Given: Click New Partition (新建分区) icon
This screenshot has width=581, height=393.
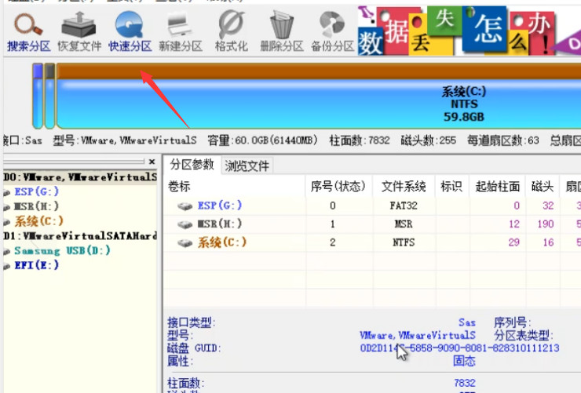Looking at the screenshot, I should (x=181, y=32).
